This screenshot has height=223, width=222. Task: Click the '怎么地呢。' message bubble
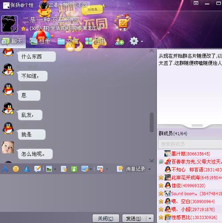point(35,154)
